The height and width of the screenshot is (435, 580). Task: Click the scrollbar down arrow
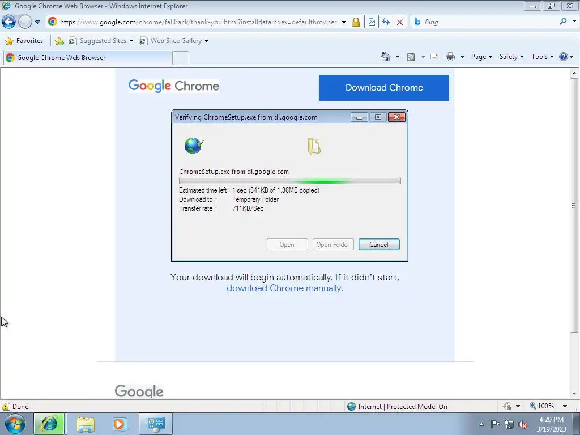coord(574,394)
